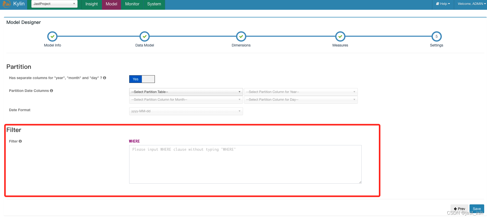This screenshot has width=487, height=218.
Task: Open Select Partition Column for Month dropdown
Action: 186,100
